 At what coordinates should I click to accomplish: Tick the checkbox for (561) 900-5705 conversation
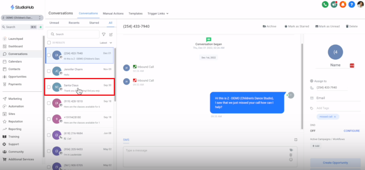coord(49,167)
